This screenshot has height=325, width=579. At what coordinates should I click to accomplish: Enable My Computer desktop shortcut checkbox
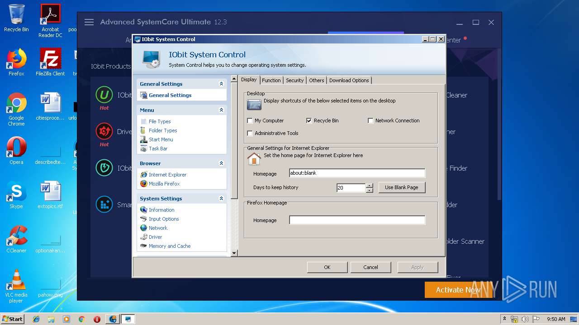(250, 121)
